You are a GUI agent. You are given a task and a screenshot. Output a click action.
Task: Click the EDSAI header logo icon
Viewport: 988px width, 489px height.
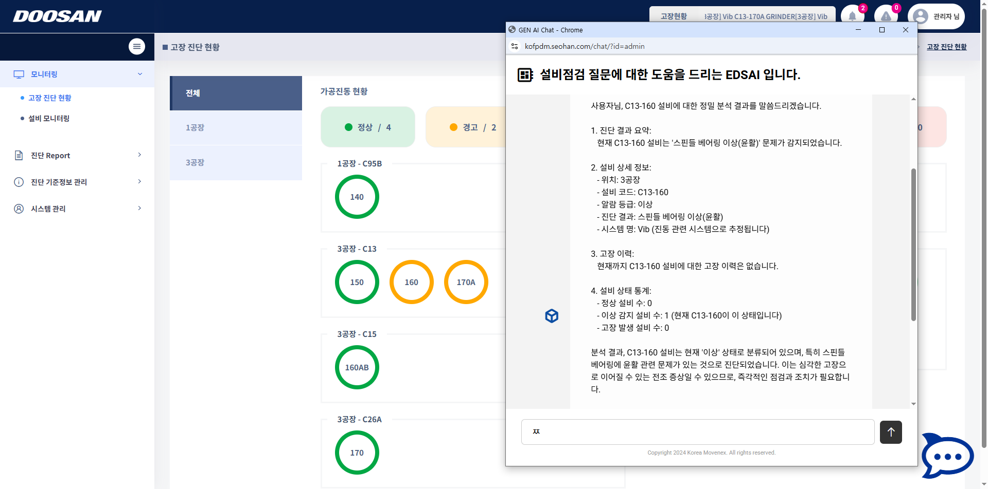pos(525,75)
